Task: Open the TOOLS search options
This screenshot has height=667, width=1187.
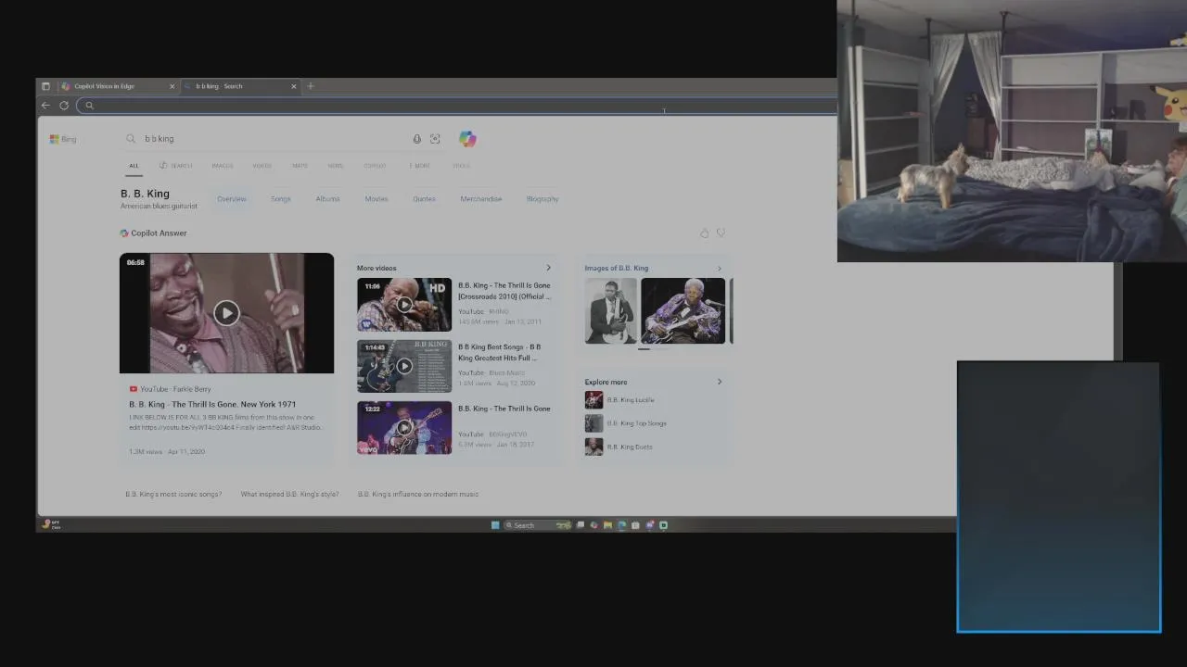Action: (x=461, y=166)
